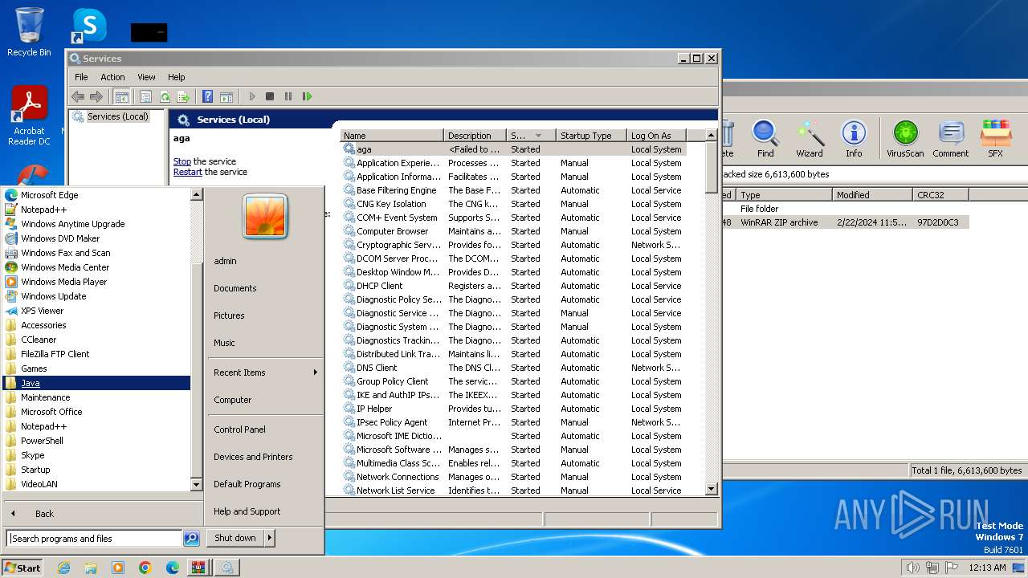
Task: Toggle the Show/Hide Action Pane icon
Action: 226,96
